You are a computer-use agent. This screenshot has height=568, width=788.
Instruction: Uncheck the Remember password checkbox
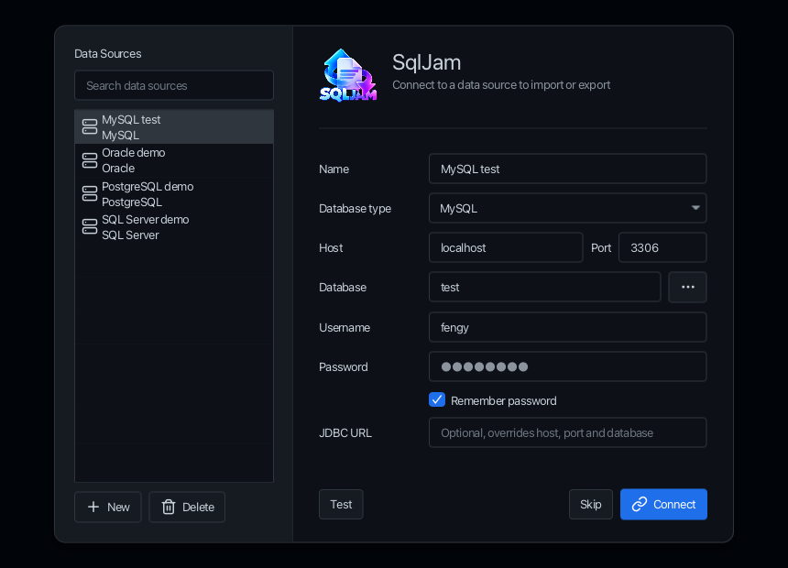pos(437,399)
